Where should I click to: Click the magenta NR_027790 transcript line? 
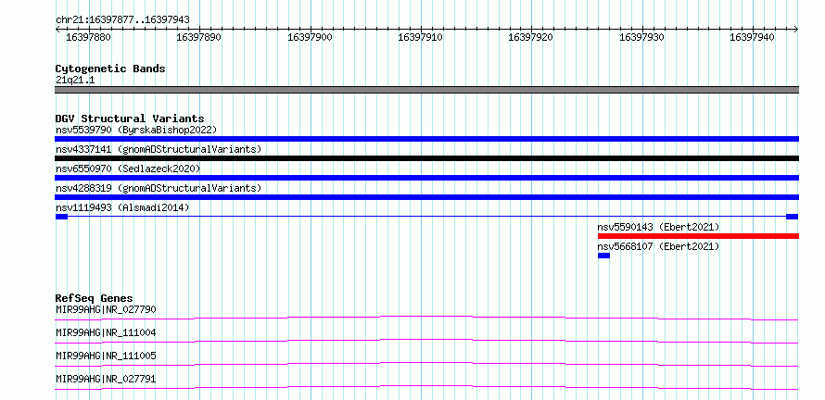426,318
